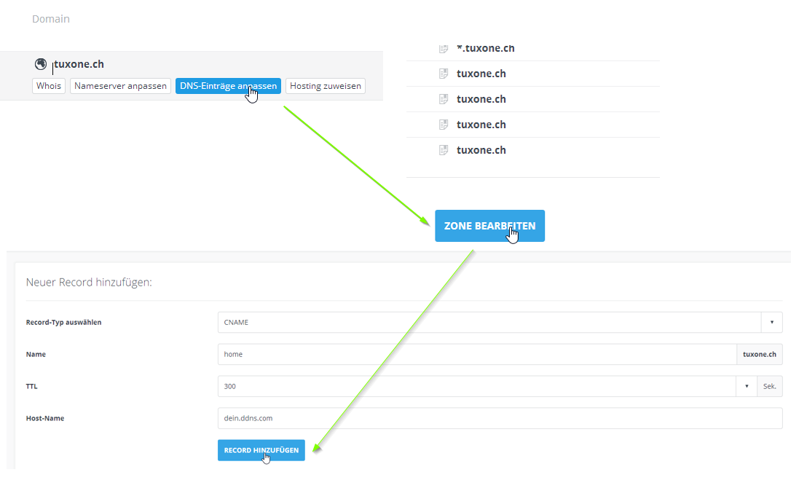Click the globe icon beside tuxone.ch domain
This screenshot has width=807, height=483.
click(41, 64)
